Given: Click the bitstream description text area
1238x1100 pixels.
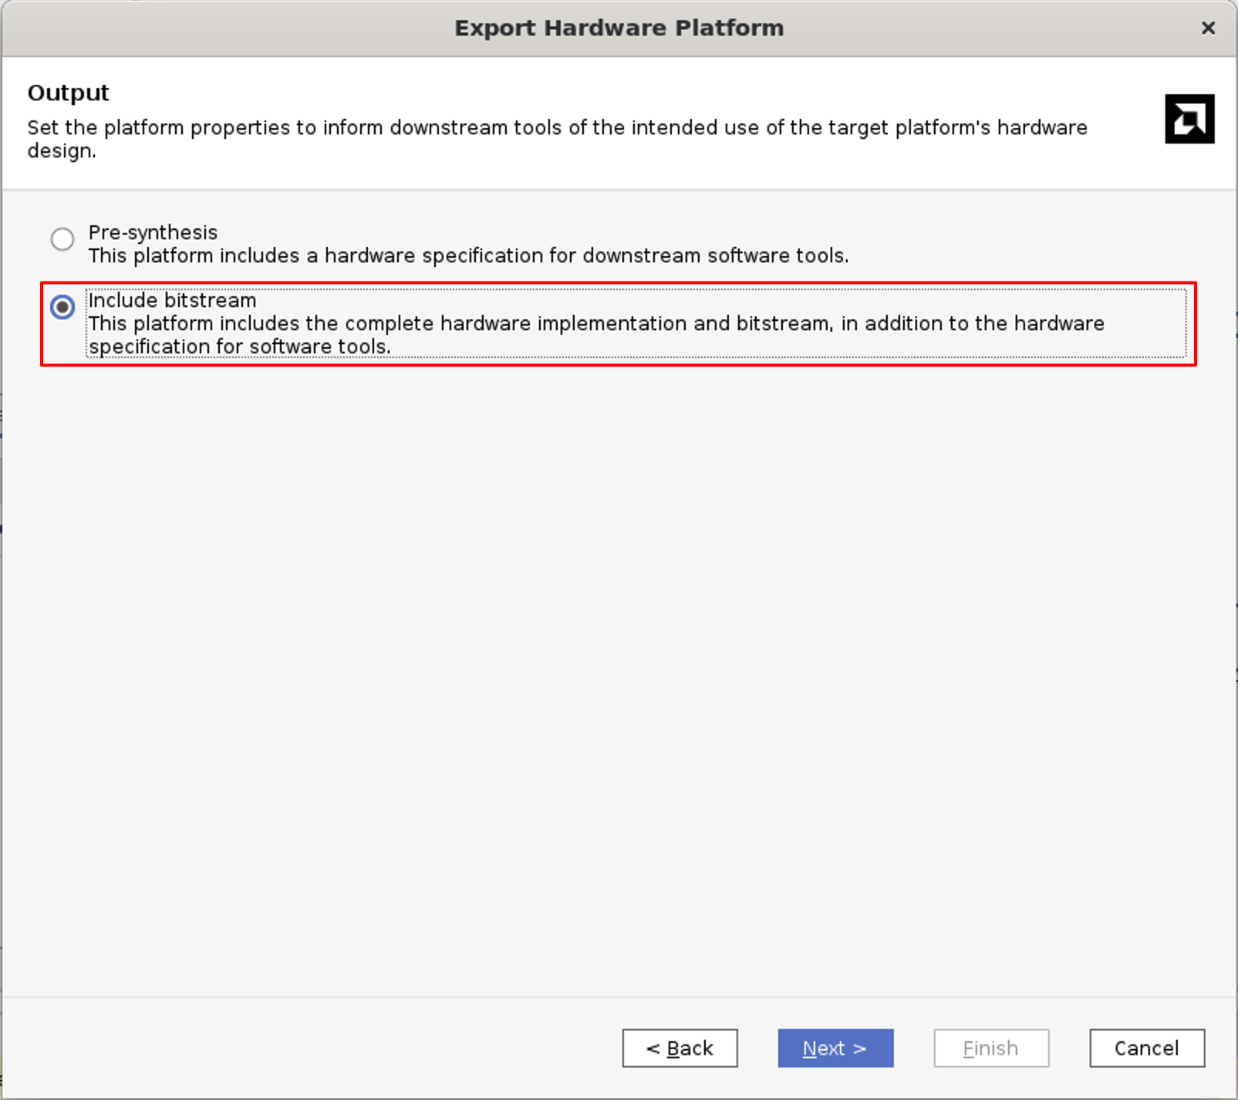Looking at the screenshot, I should (594, 335).
